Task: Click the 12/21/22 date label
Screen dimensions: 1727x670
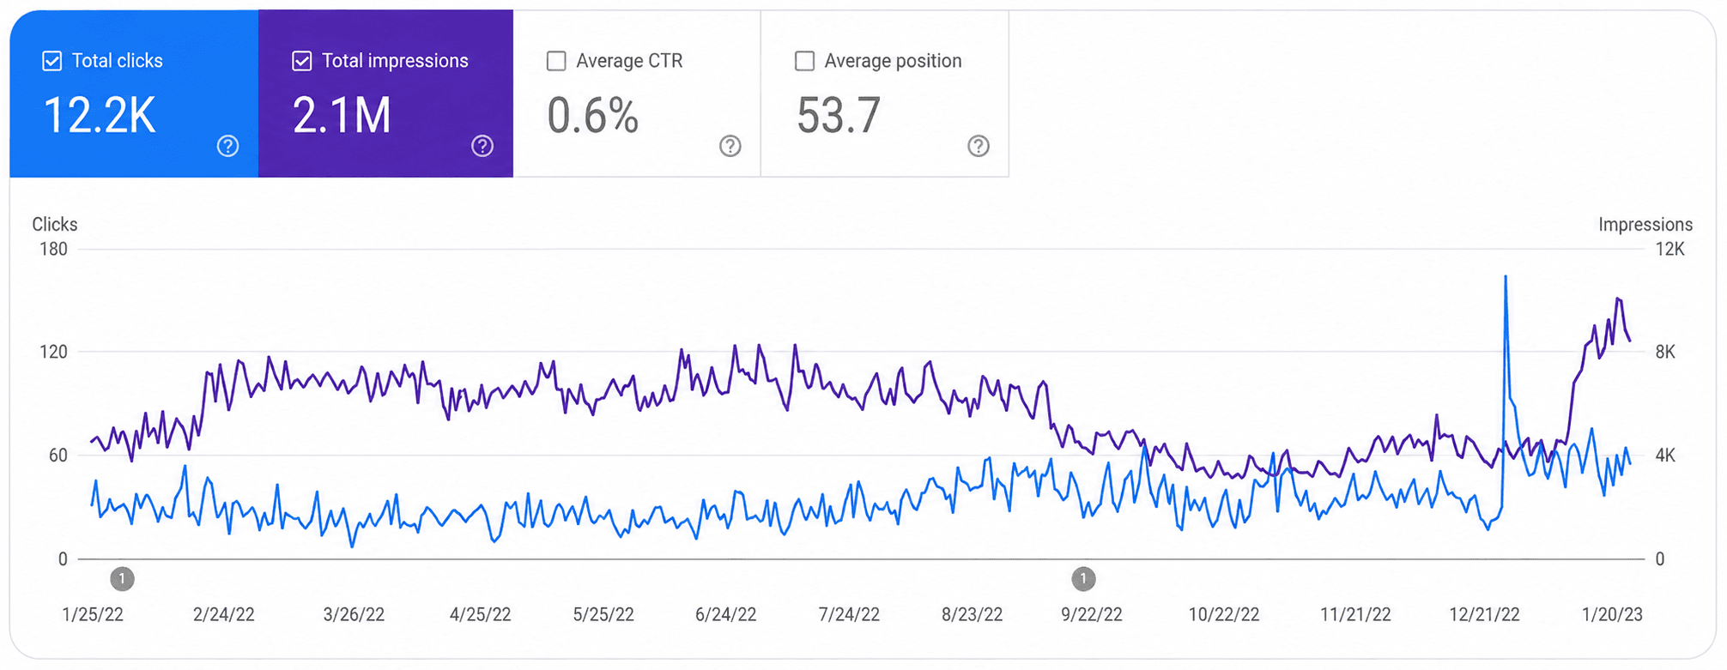Action: point(1484,614)
